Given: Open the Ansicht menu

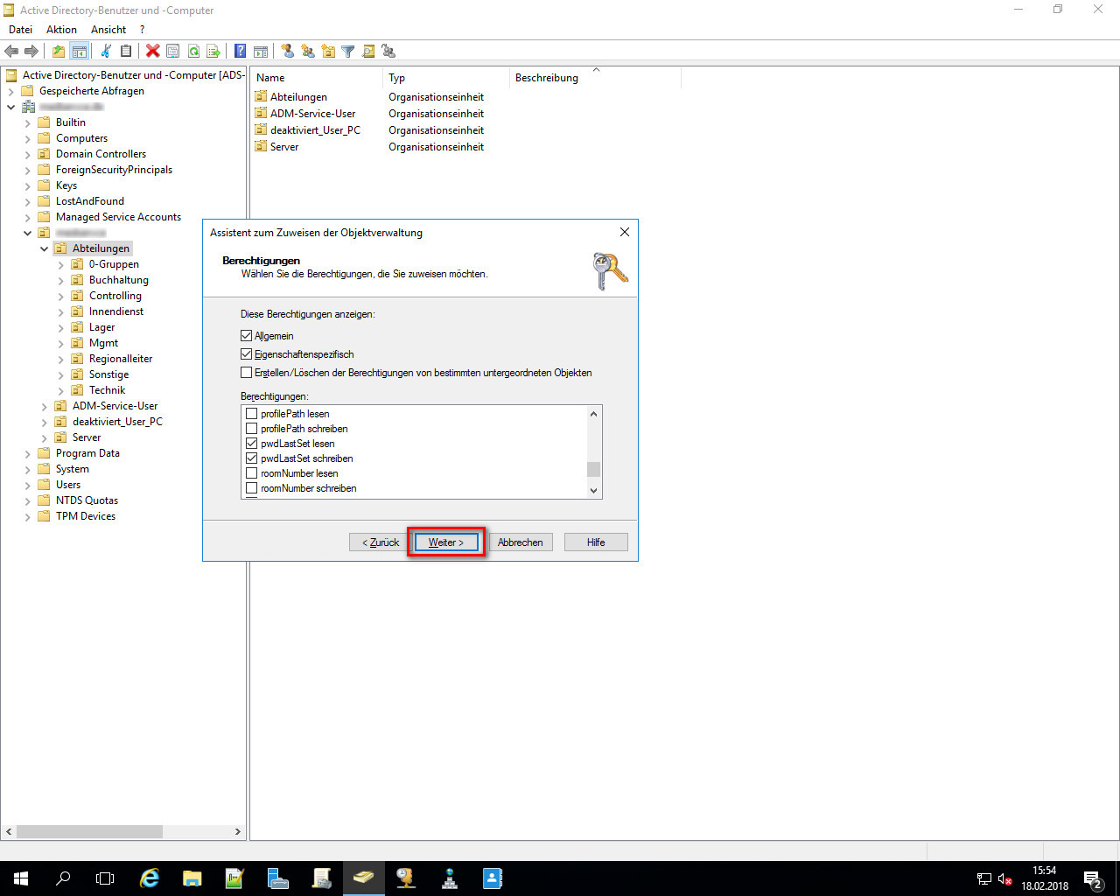Looking at the screenshot, I should pos(108,30).
